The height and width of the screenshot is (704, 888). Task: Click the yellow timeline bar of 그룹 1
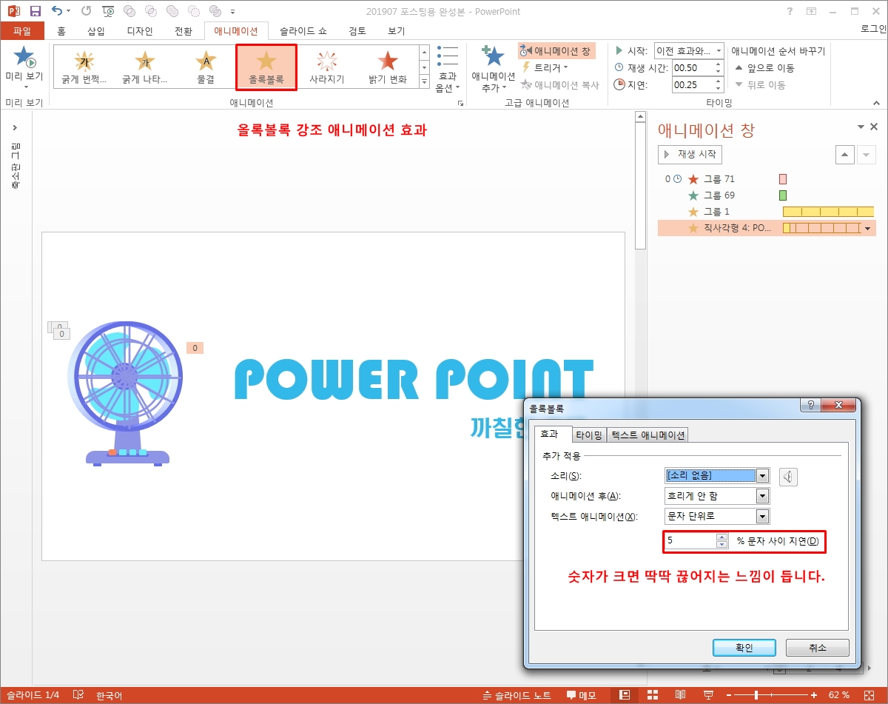(828, 212)
